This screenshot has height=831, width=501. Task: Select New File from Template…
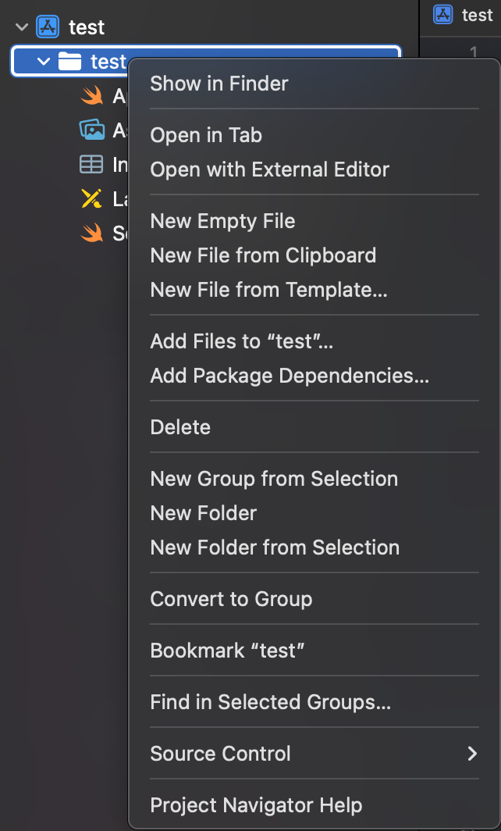pyautogui.click(x=268, y=290)
